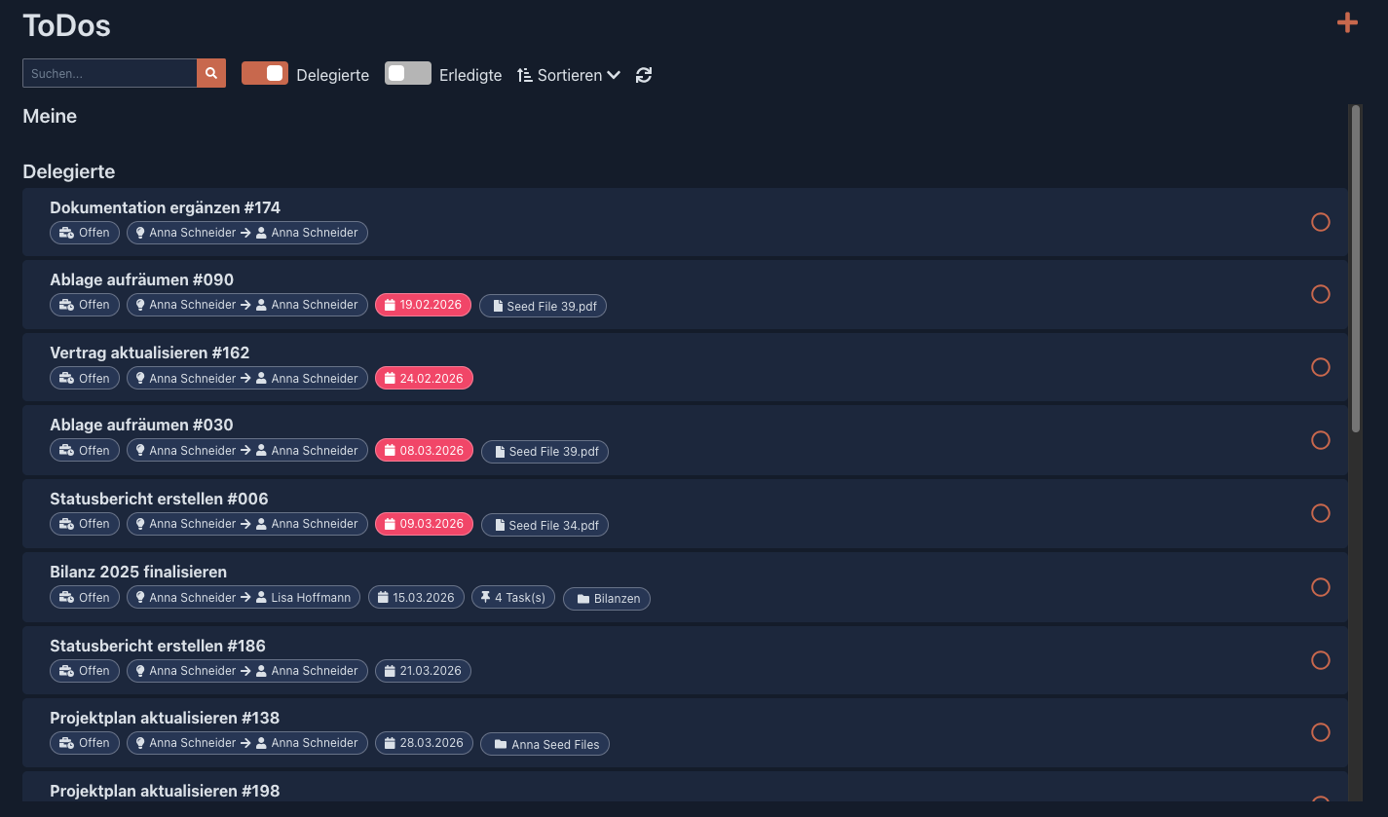This screenshot has width=1388, height=817.
Task: Open the Seed File 34.pdf attachment
Action: point(544,525)
